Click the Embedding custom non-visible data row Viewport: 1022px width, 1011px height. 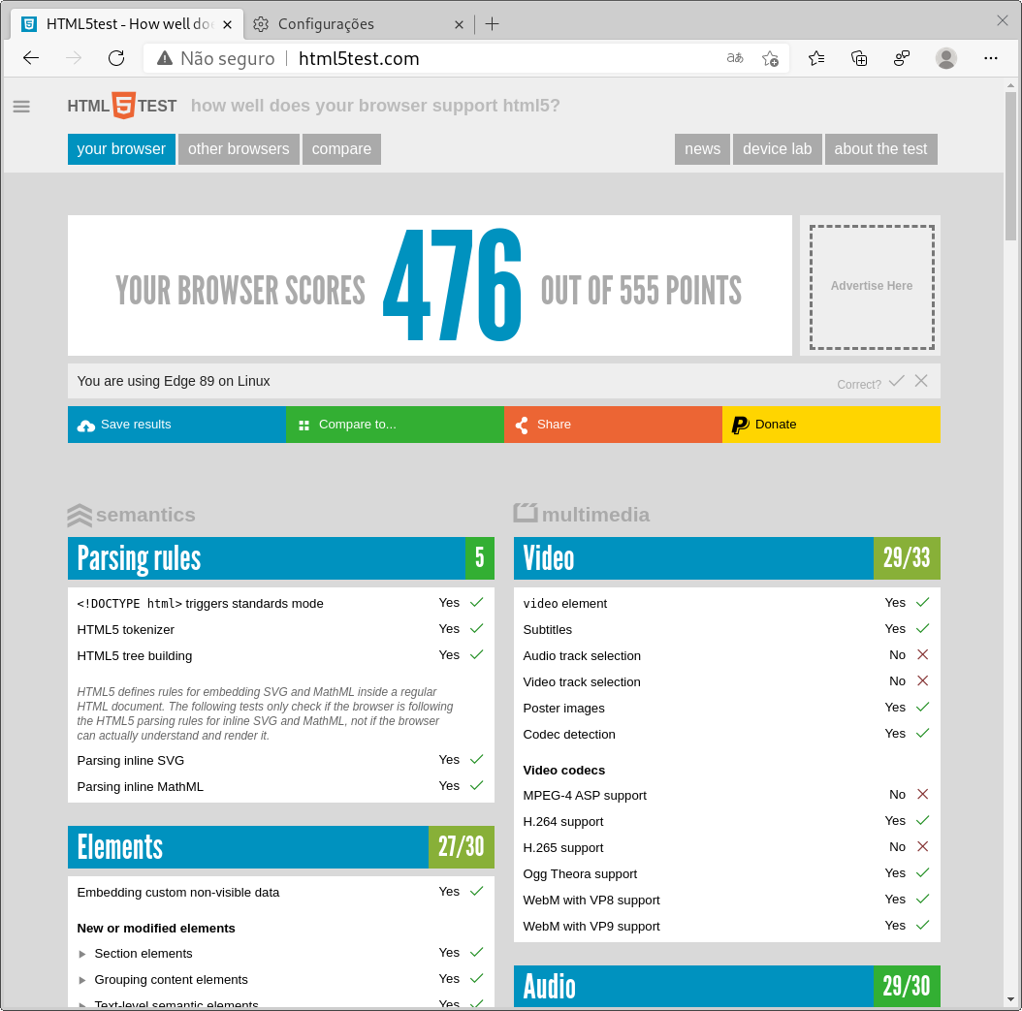(x=281, y=892)
